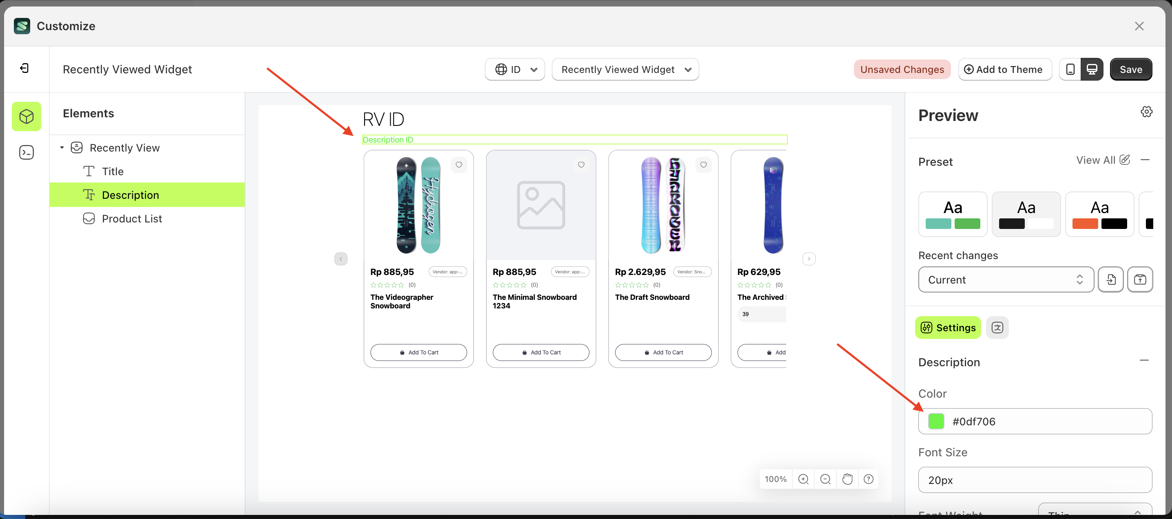
Task: Activate the pan hand tool icon
Action: coord(847,479)
